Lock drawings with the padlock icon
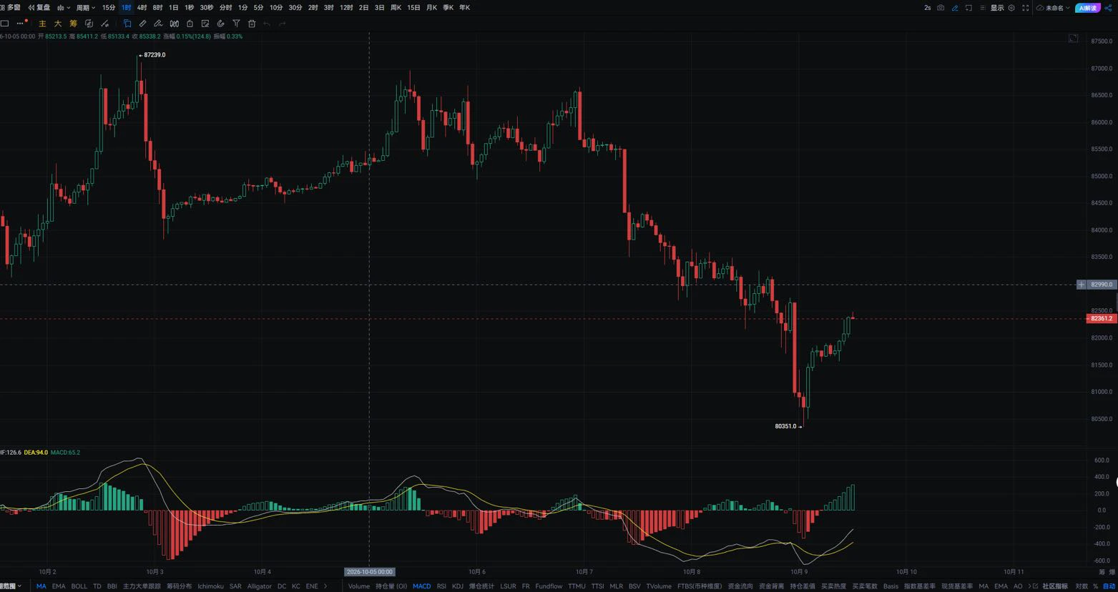This screenshot has height=592, width=1118. pos(190,24)
